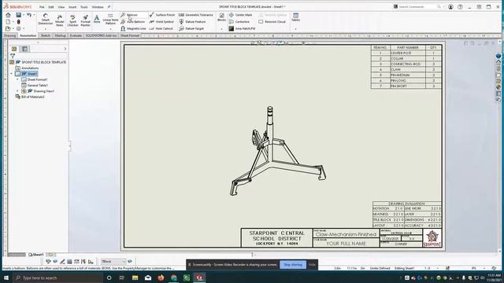The image size is (504, 283).
Task: Click the Undo icon
Action: click(29, 15)
